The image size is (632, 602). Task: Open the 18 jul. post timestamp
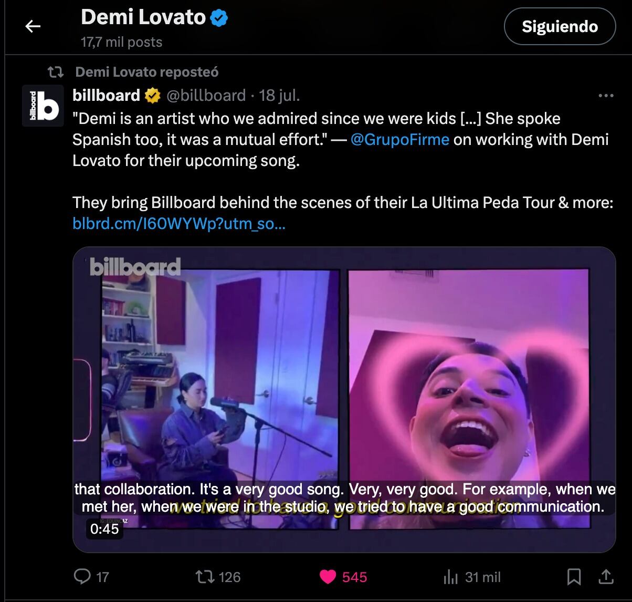[x=279, y=95]
